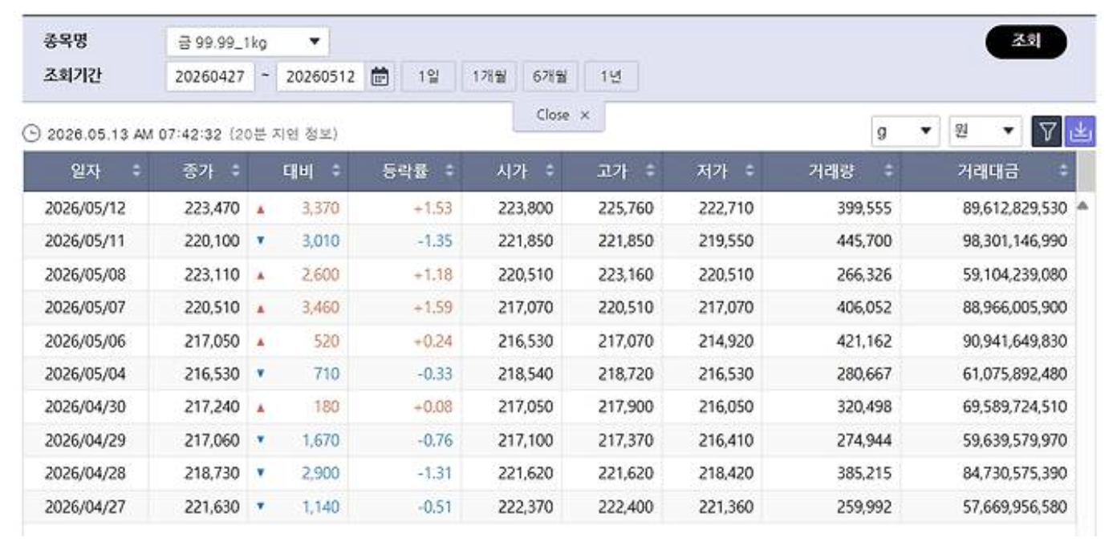Click the clock icon beside the timestamp
The image size is (1117, 550).
[33, 135]
